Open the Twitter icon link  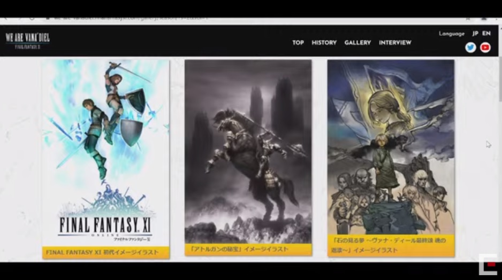(470, 48)
